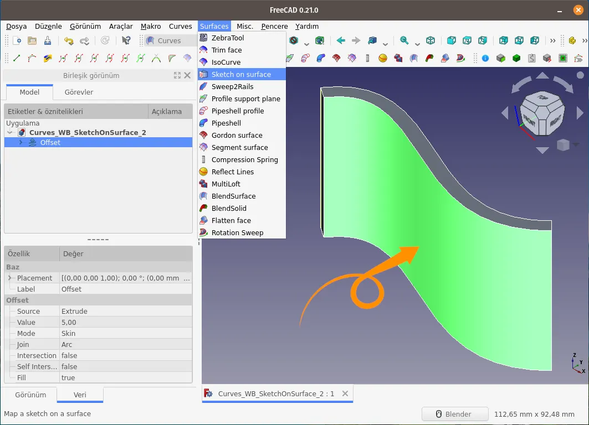Collapse the Curves_WB_SketchOnSurface_2 tree node
This screenshot has height=425, width=589.
[x=10, y=132]
